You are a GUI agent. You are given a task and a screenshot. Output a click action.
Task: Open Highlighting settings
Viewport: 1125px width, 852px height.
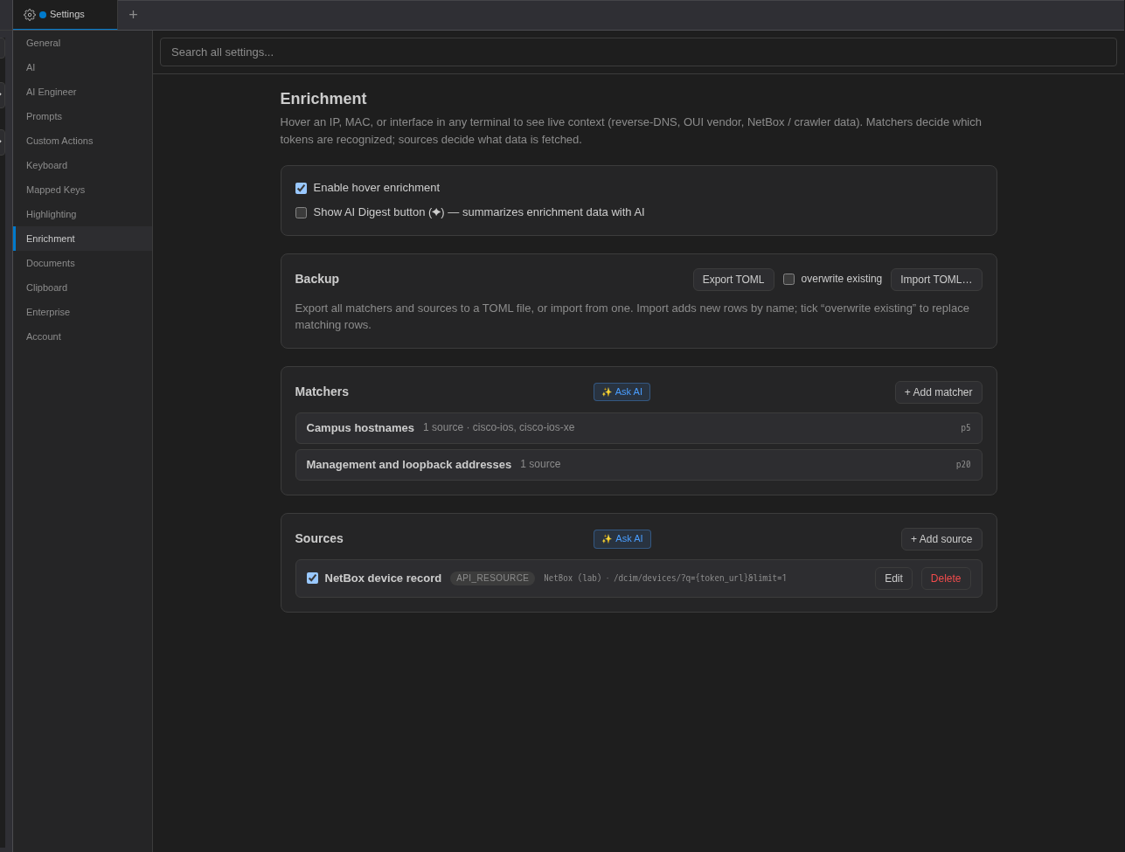82,214
